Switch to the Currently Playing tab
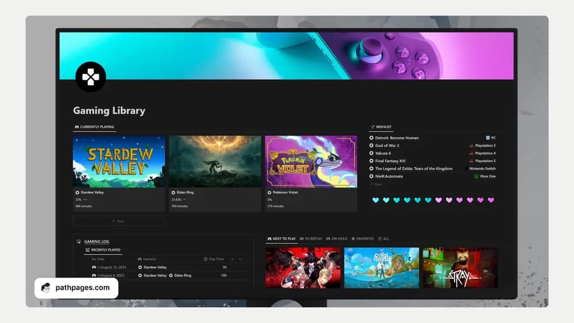Viewport: 574px width, 323px height. 95,127
